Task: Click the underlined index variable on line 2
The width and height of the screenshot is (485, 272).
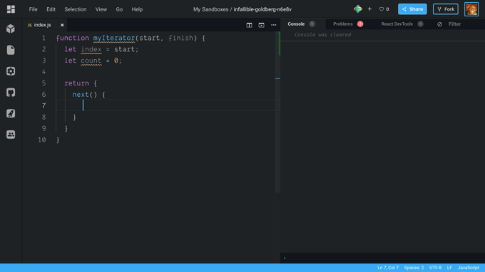Action: click(91, 49)
